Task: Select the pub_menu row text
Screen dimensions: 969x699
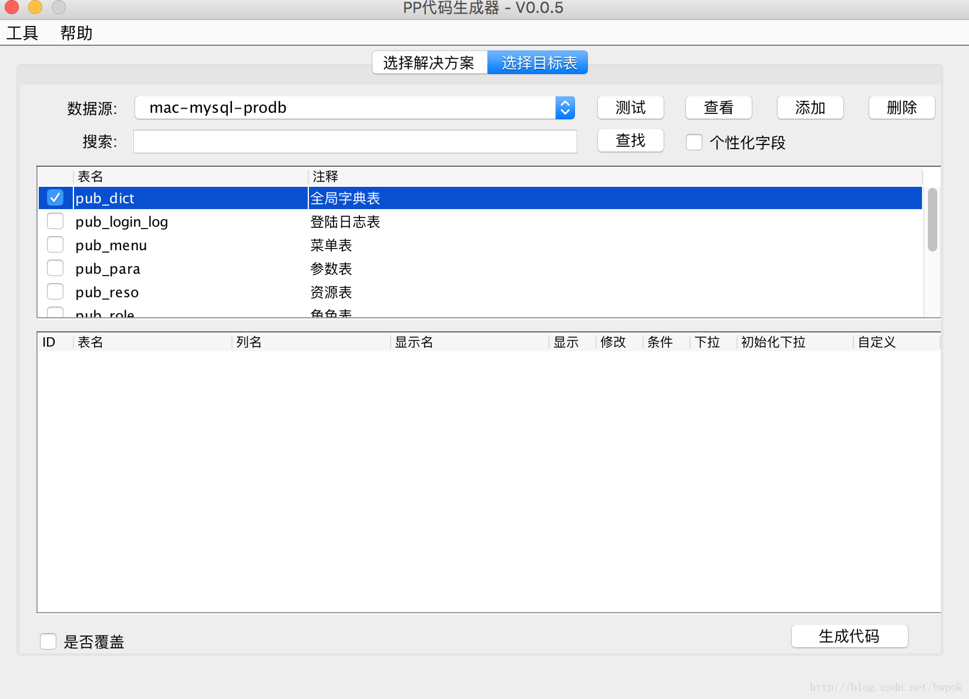Action: pyautogui.click(x=111, y=246)
